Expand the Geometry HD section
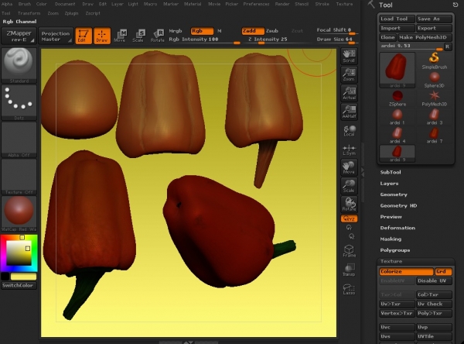Image resolution: width=464 pixels, height=344 pixels. (x=398, y=206)
